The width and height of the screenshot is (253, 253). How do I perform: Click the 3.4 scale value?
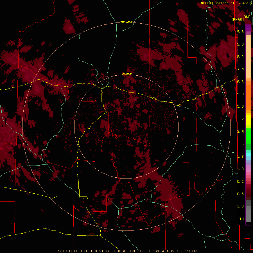click(x=240, y=132)
